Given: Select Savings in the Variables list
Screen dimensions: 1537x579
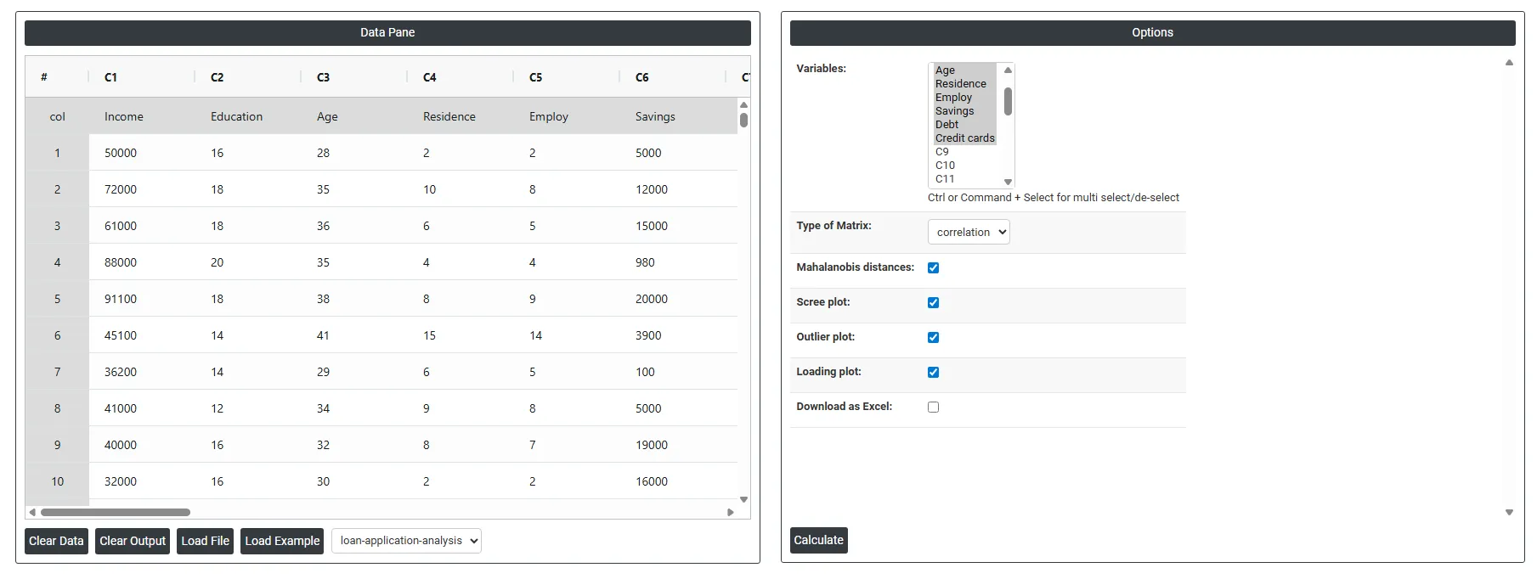Looking at the screenshot, I should tap(964, 111).
